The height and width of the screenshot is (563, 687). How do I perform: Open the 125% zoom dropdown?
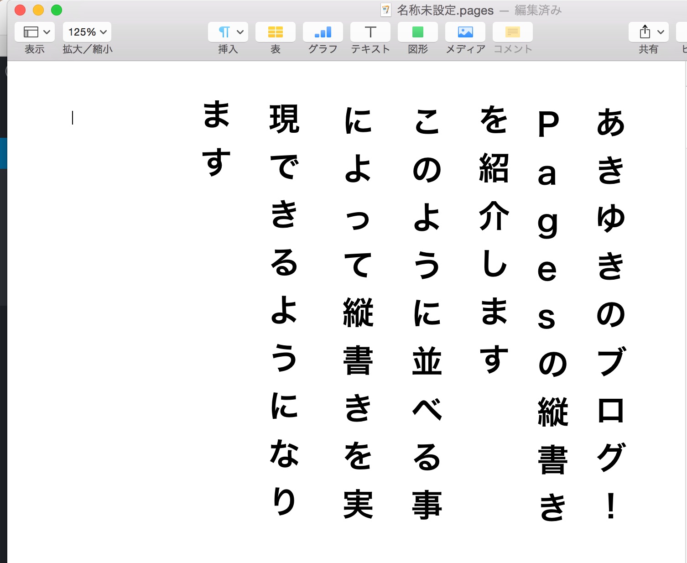87,32
